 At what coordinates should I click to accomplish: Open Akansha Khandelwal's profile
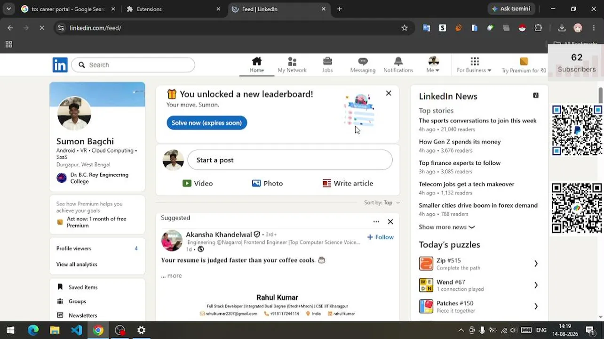[219, 234]
